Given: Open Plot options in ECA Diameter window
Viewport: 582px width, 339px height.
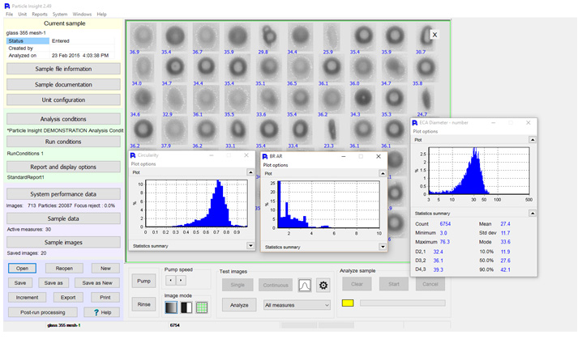Looking at the screenshot, I should [426, 130].
